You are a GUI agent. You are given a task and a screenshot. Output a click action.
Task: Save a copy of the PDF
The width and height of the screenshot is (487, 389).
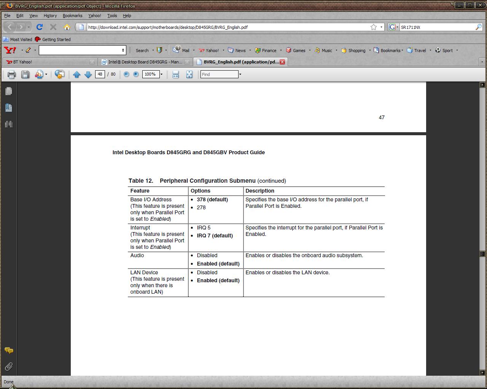pos(25,74)
